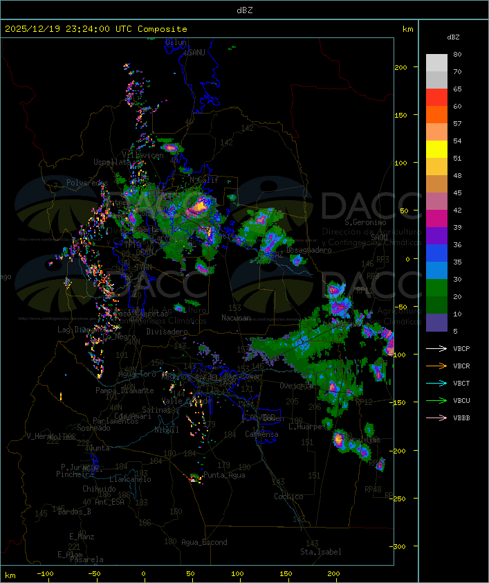Click the cyan VBCT arrow symbol
Viewport: 489px width, 583px height.
(x=436, y=383)
